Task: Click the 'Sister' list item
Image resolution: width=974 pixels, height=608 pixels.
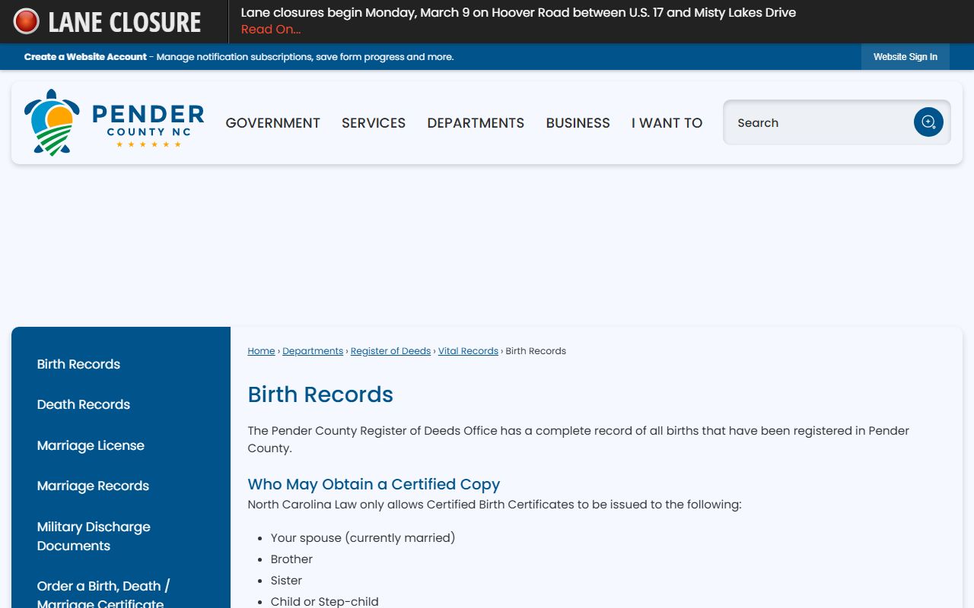Action: pos(286,581)
